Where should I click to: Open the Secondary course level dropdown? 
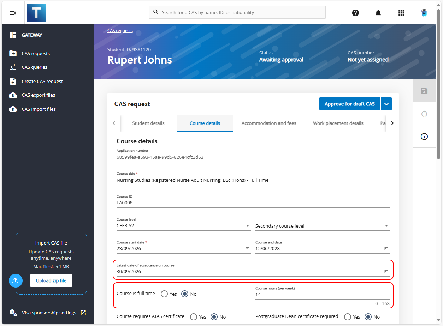point(386,226)
